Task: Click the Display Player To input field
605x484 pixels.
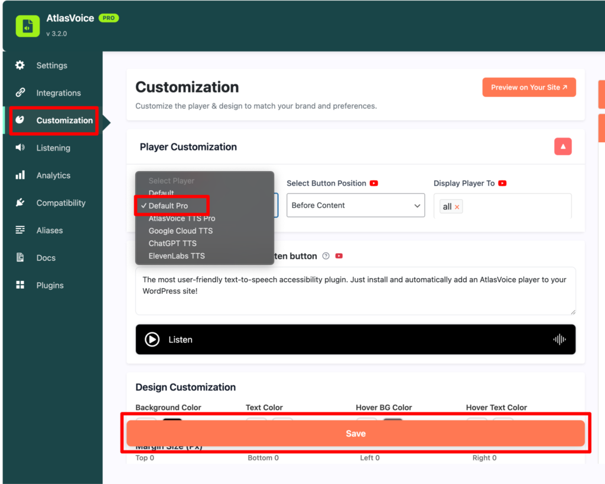Action: click(502, 206)
